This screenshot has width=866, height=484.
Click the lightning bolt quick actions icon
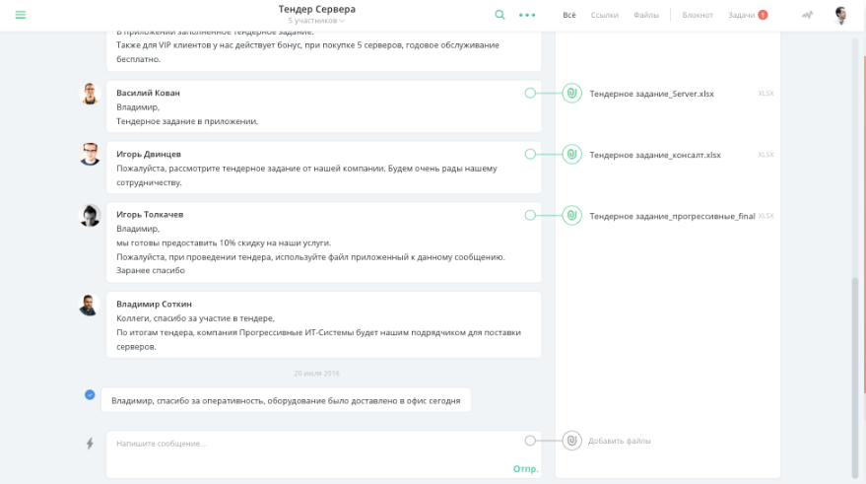pyautogui.click(x=90, y=444)
